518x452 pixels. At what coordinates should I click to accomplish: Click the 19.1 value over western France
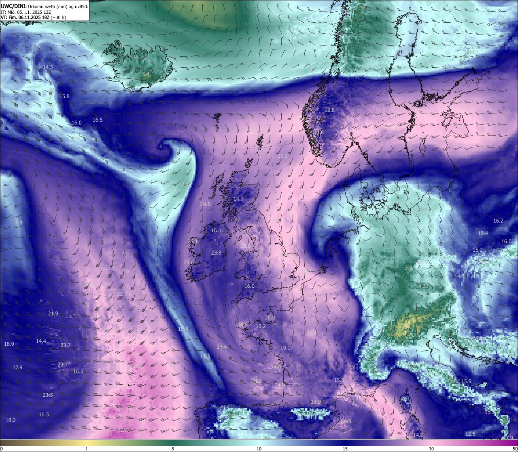coord(285,348)
